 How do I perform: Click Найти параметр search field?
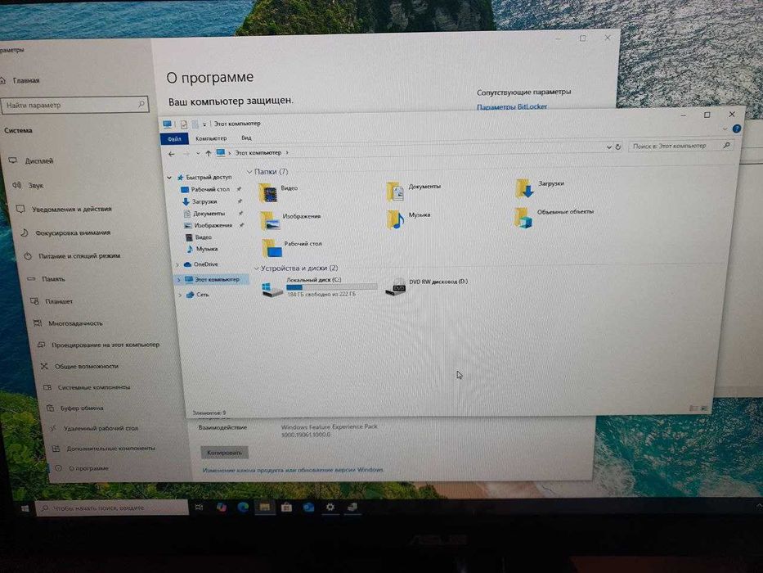75,105
